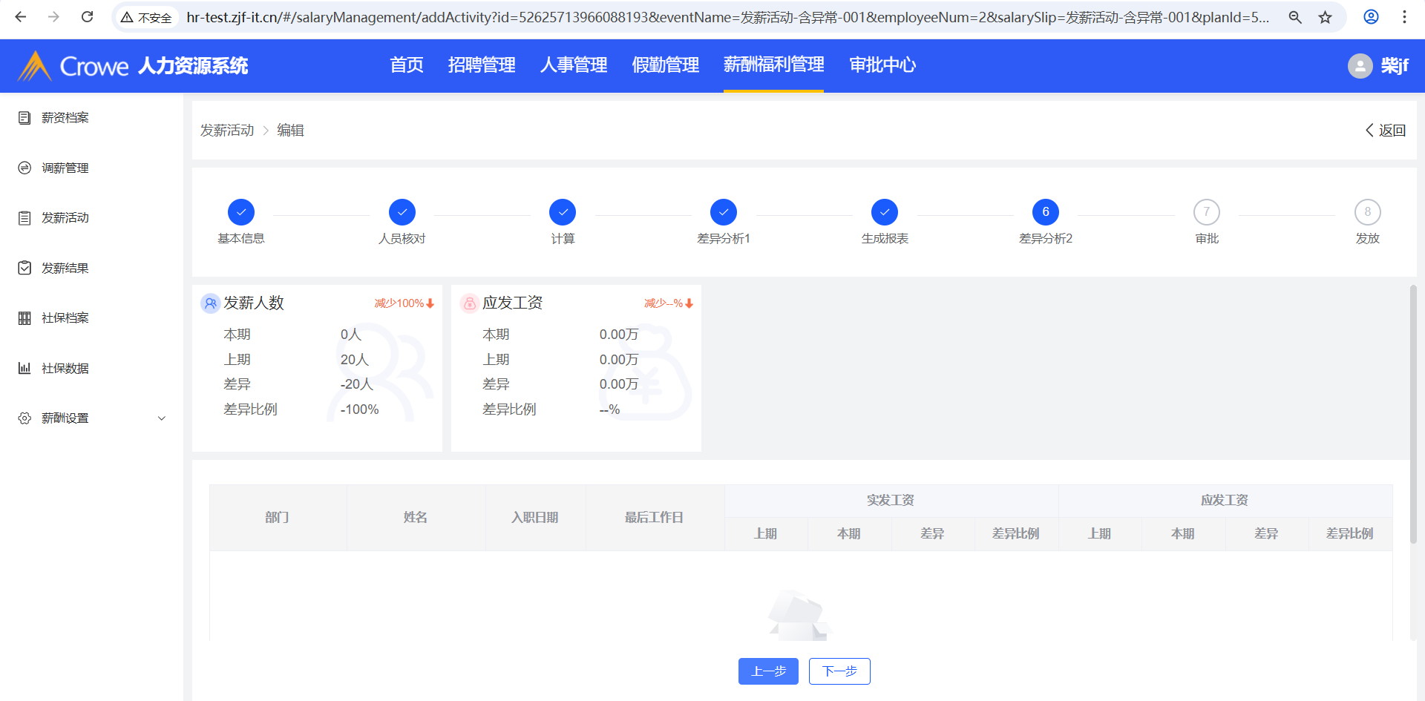
Task: Bookmark this page with the star icon
Action: 1325,17
